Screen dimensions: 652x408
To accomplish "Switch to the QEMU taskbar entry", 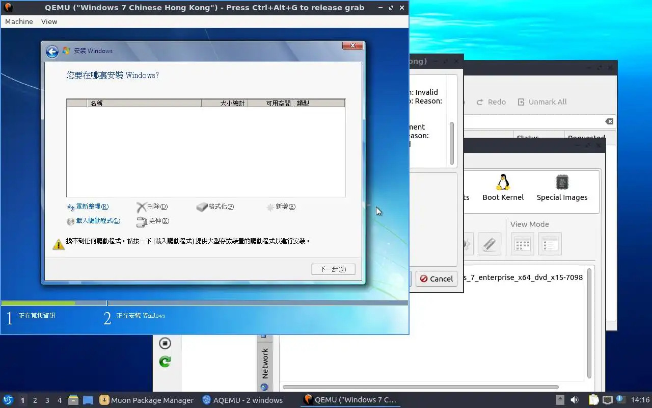I will tap(350, 400).
